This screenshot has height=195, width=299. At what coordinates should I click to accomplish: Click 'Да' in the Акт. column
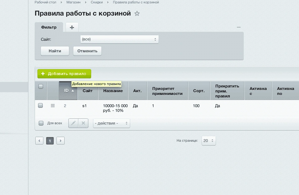(x=135, y=106)
